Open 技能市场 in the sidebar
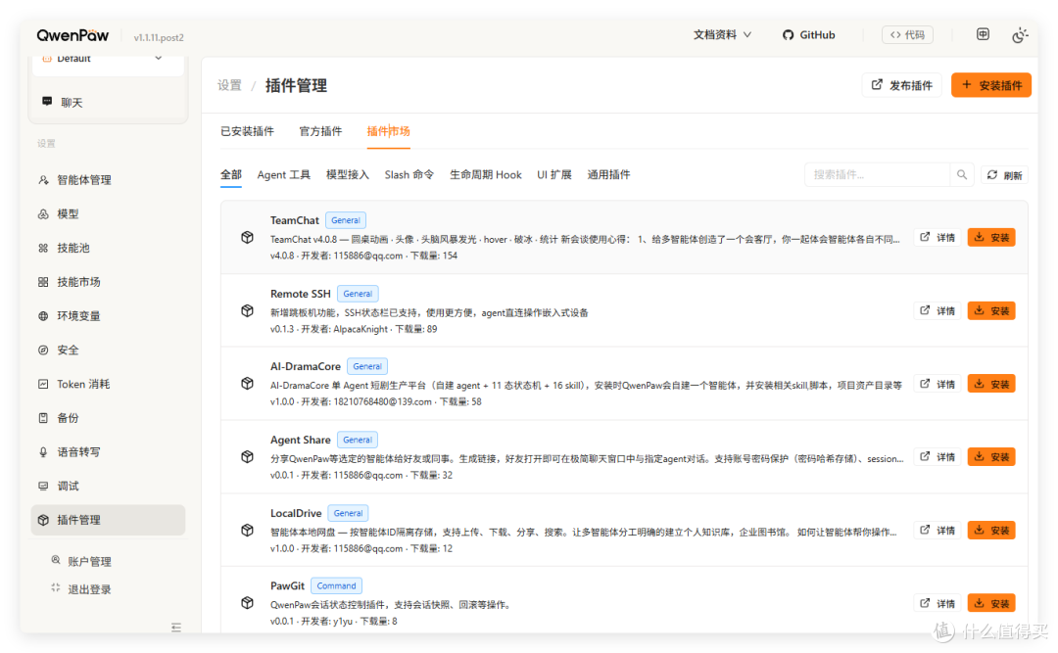1058x653 pixels. (x=108, y=282)
